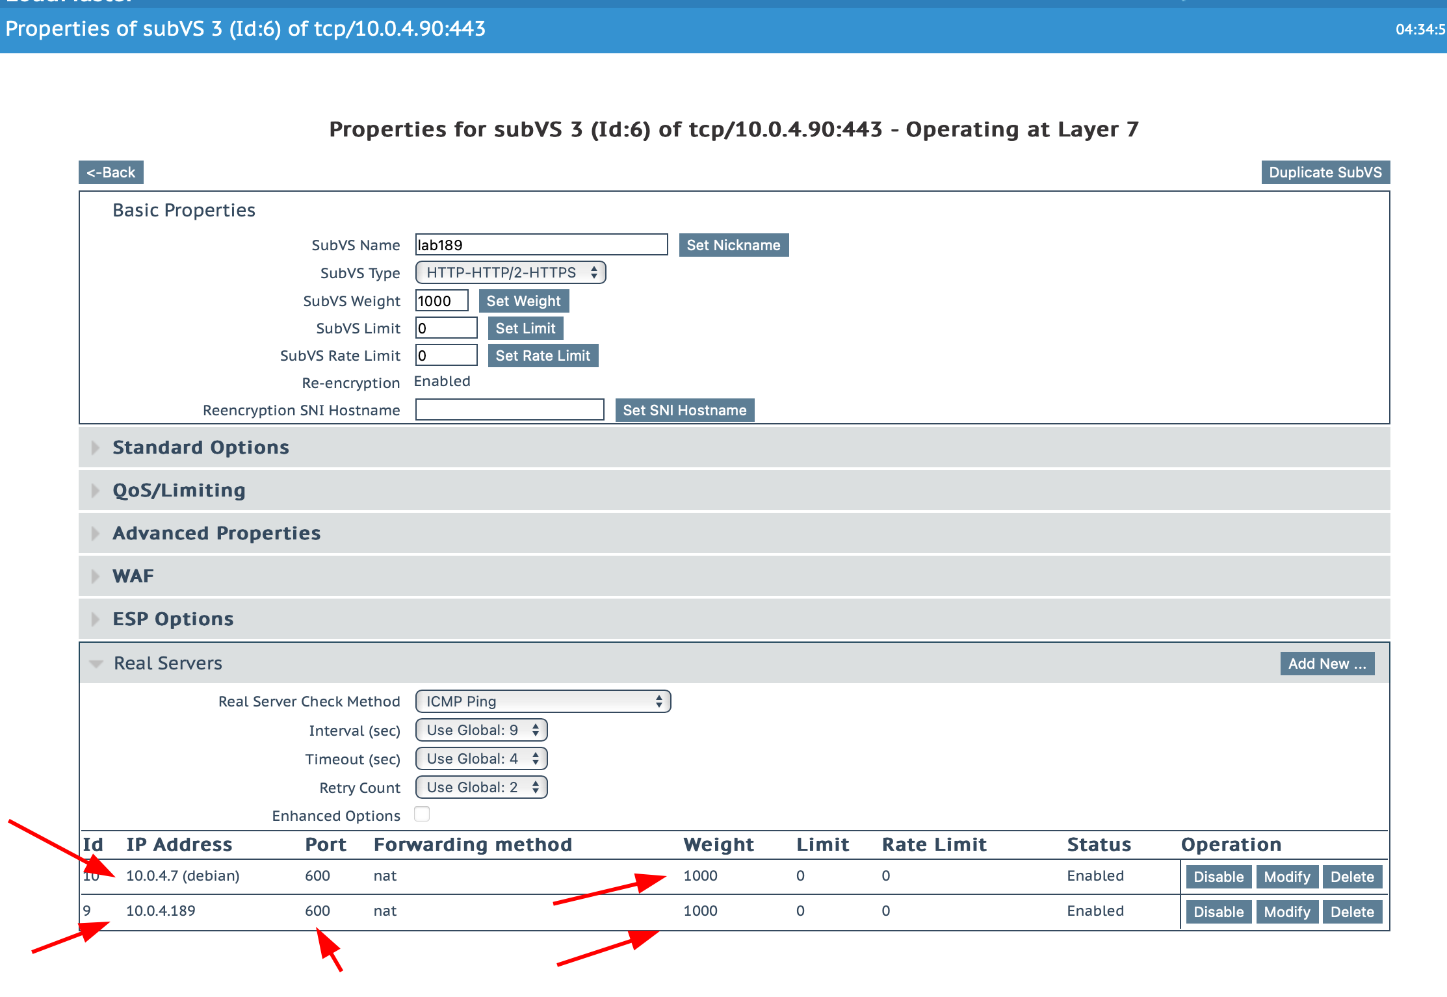Expand the WAF section

pyautogui.click(x=133, y=576)
